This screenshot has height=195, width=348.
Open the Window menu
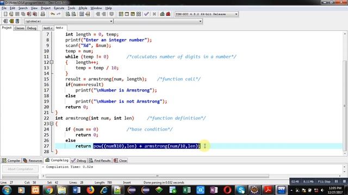(96, 8)
